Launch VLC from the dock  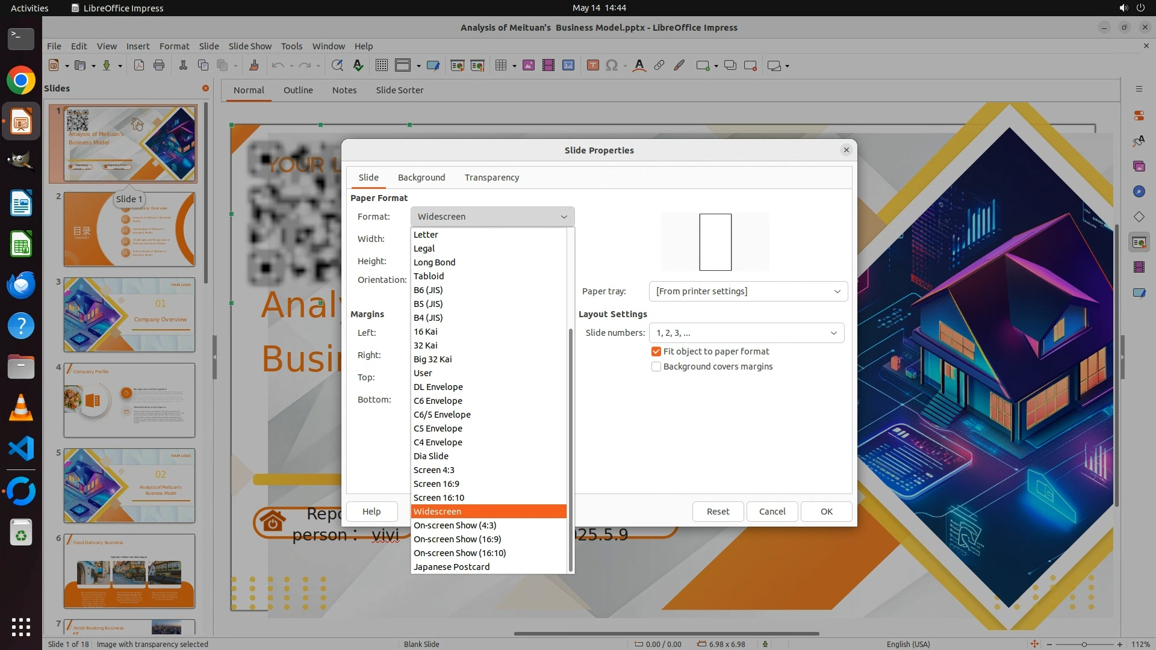coord(21,407)
